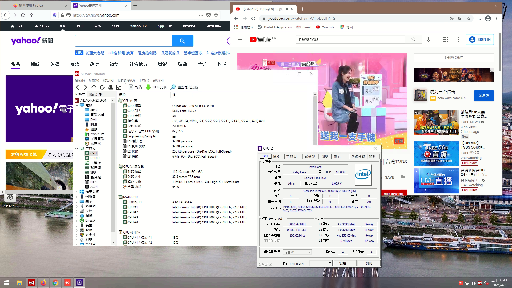
Task: Expand 伺服器 tree node
Action: (77, 197)
